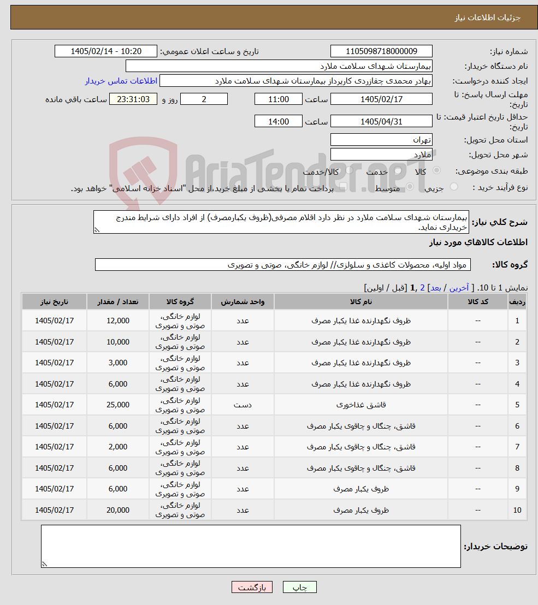Click the quantity 10,000 cell

coord(118,342)
